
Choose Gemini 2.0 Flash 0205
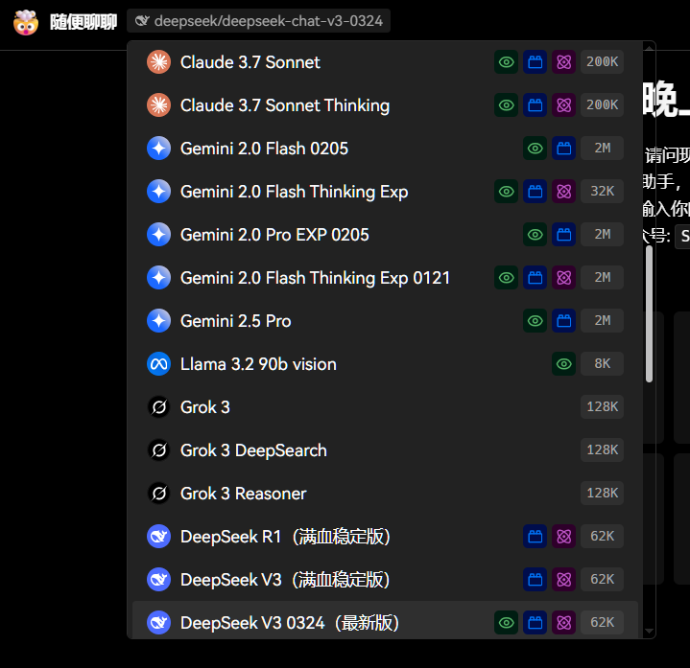385,149
